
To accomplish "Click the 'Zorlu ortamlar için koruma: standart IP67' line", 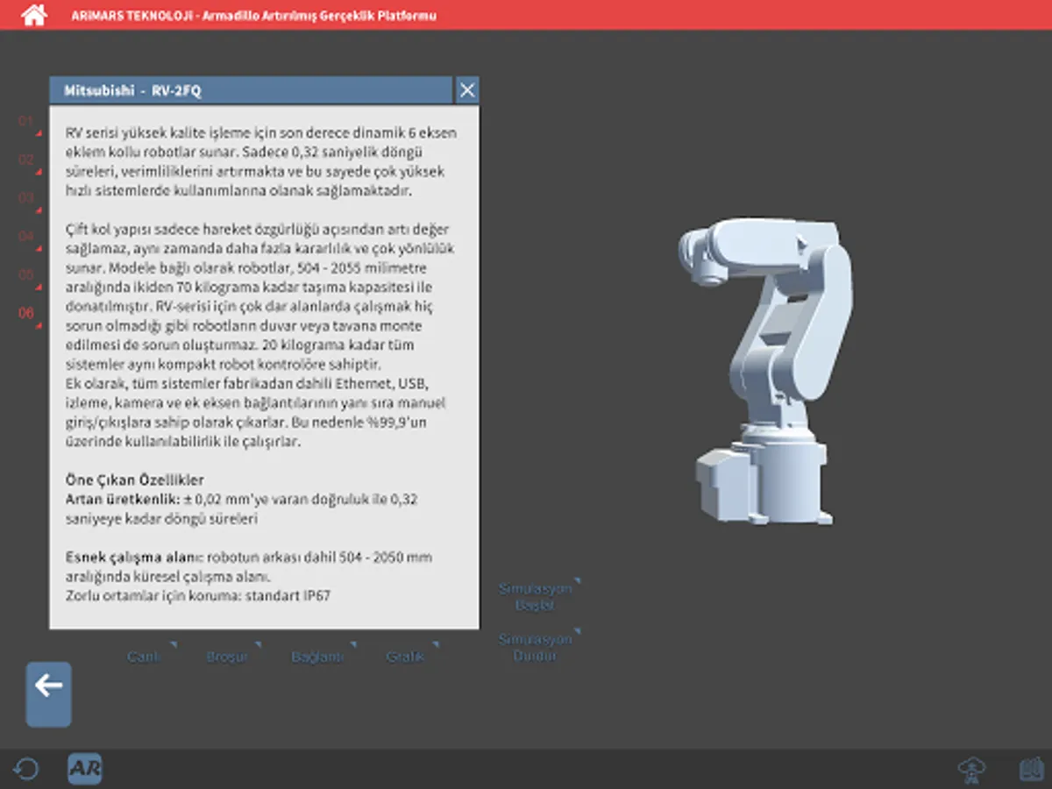I will point(197,595).
